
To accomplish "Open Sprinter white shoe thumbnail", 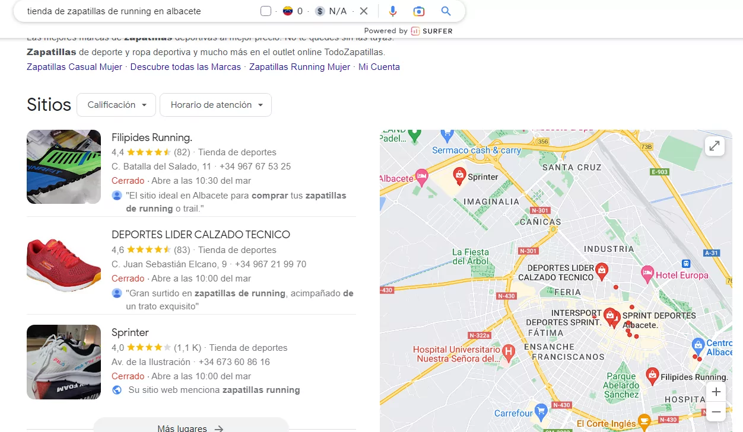I will 63,361.
